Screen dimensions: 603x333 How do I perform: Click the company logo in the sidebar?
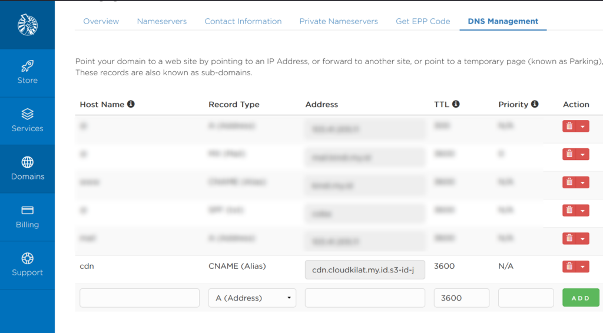point(27,24)
